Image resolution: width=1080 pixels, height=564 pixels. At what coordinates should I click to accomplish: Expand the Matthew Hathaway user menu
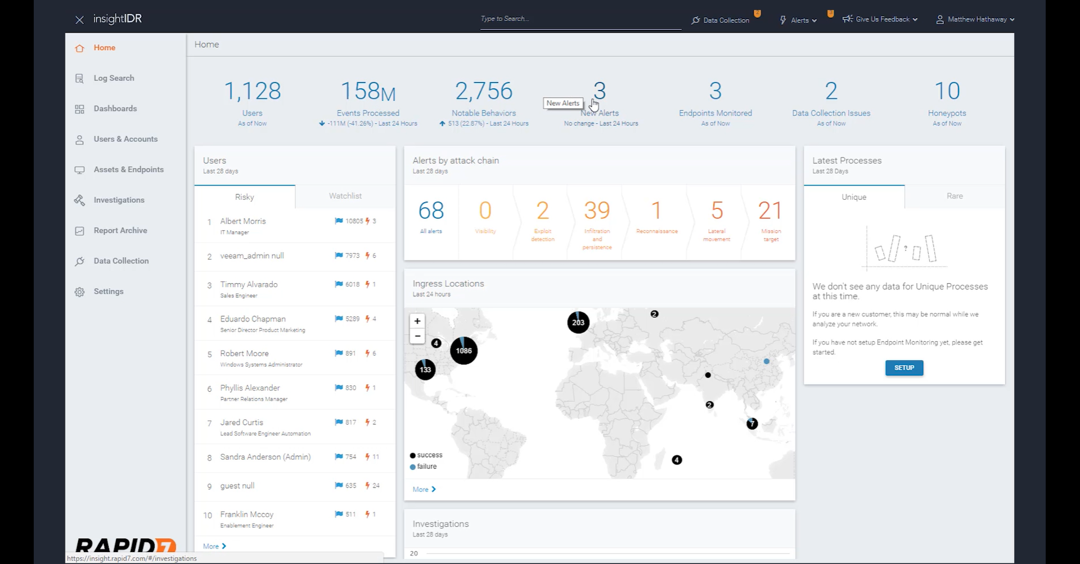pos(976,19)
